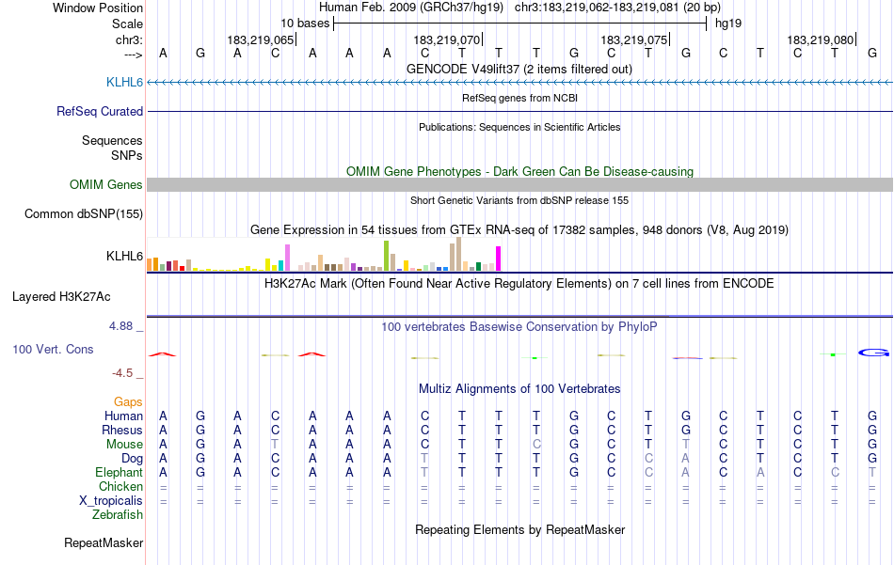Click 'RefSeq genes from NCBI' track title
Screen dimensions: 894x565
coord(519,98)
